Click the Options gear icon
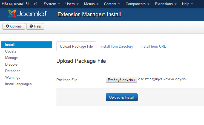 point(7,26)
